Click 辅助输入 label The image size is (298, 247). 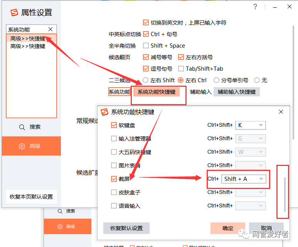(x=201, y=92)
